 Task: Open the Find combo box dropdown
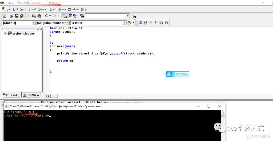click(127, 16)
